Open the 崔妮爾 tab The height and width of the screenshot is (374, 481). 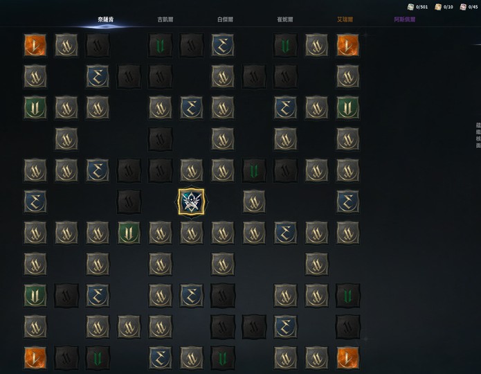tap(285, 19)
